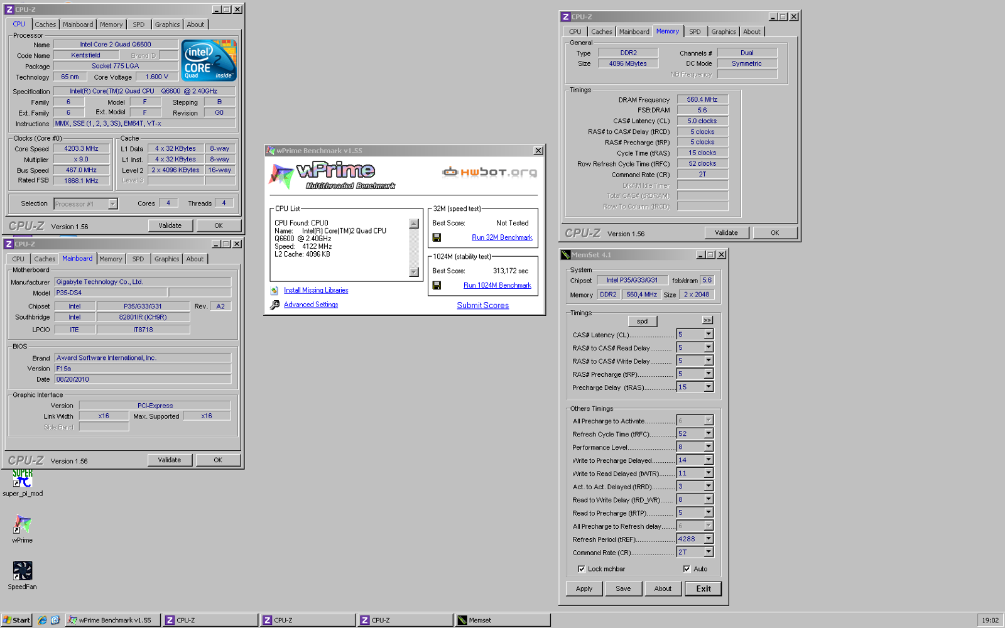Click the save icon beside Run 32M Benchmark
Viewport: 1005px width, 628px height.
coord(437,237)
